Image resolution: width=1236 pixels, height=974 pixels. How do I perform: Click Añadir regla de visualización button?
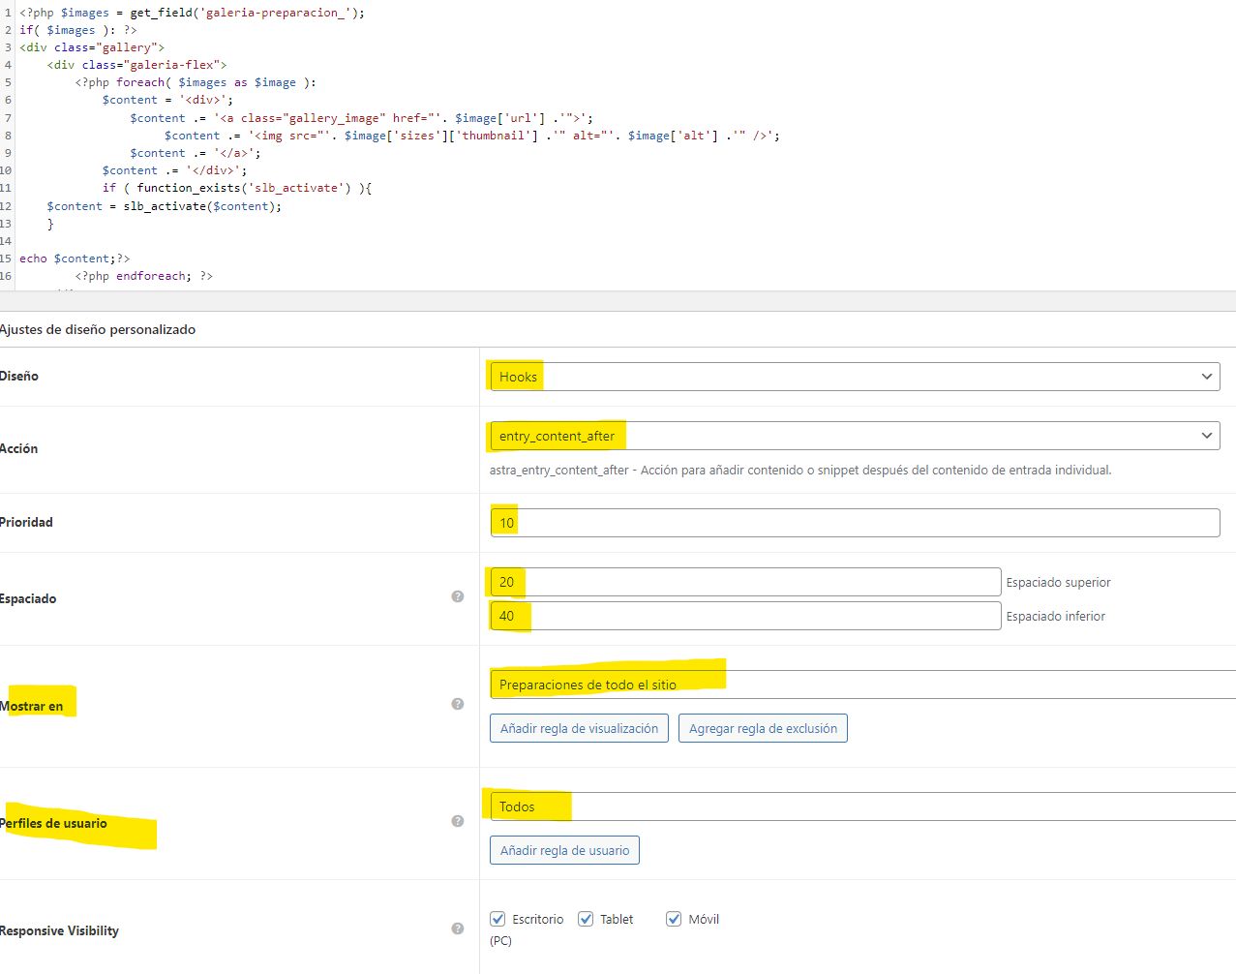point(579,728)
